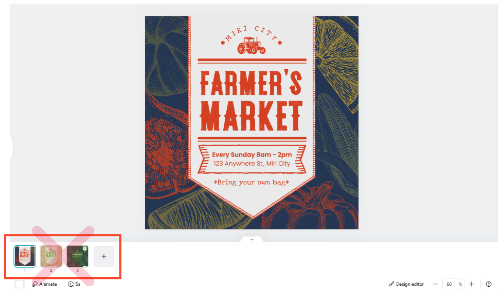Screen dimensions: 502x297
Task: Click the Animate icon button
Action: pyautogui.click(x=35, y=284)
